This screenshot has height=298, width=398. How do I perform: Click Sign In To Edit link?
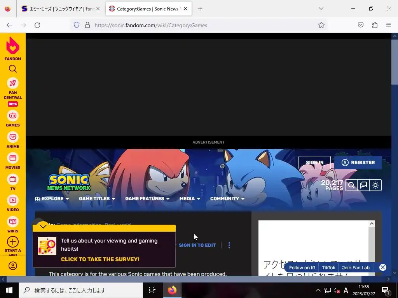click(197, 245)
